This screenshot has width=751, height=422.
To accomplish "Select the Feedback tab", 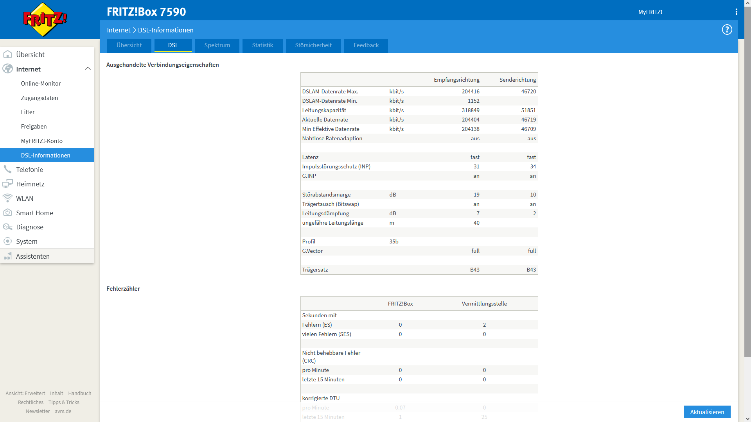I will point(366,45).
